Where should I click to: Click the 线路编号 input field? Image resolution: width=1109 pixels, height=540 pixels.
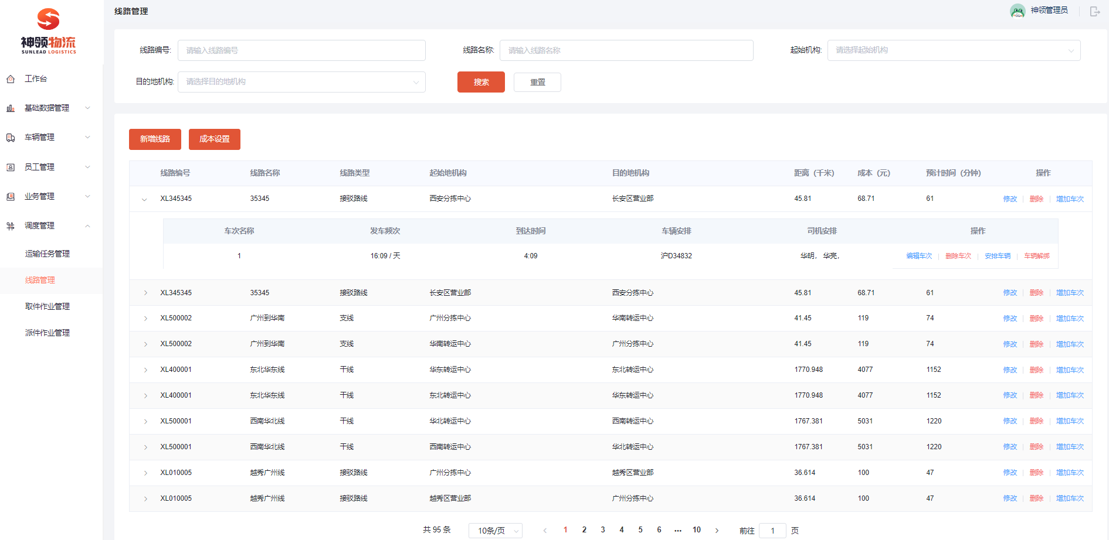pos(301,50)
